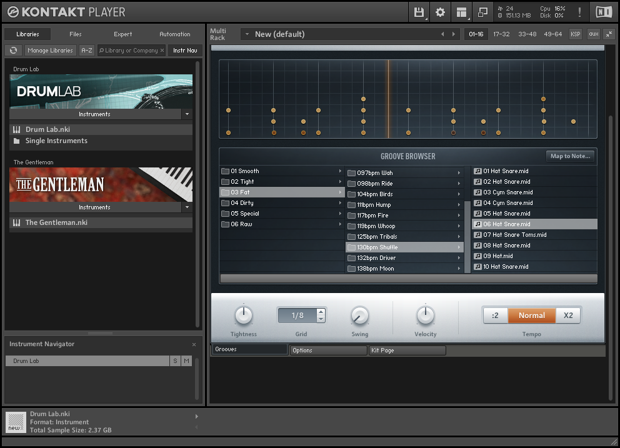
Task: Click the Library or Company search field
Action: click(x=131, y=50)
